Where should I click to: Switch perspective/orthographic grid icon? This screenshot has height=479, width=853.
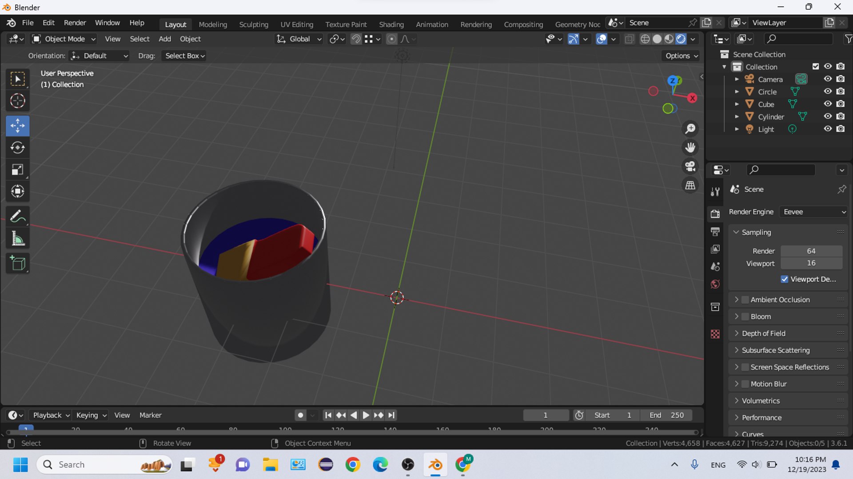coord(690,185)
